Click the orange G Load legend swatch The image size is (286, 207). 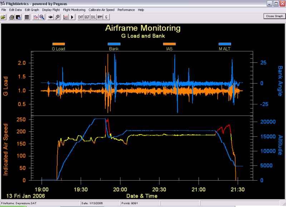click(58, 44)
